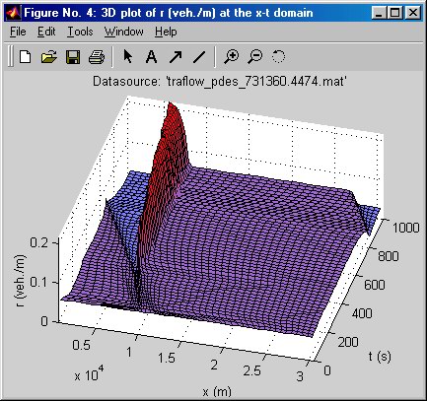Select the Add Text 'A' tool
This screenshot has width=427, height=401.
tap(151, 57)
